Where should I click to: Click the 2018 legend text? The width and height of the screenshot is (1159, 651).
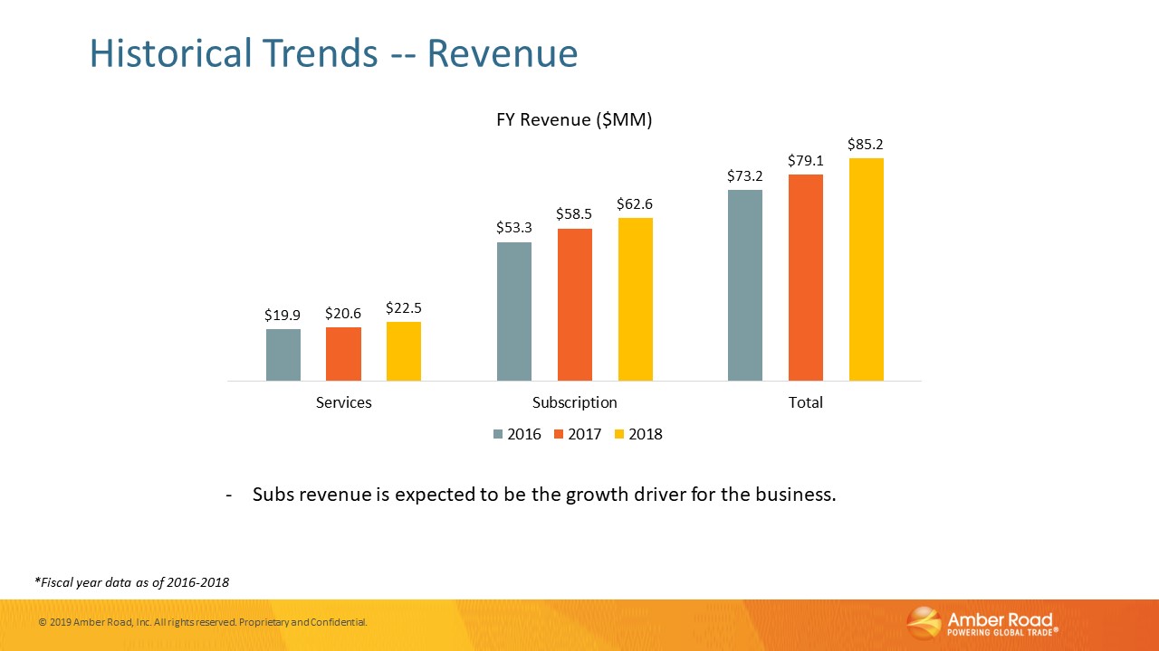pyautogui.click(x=646, y=434)
